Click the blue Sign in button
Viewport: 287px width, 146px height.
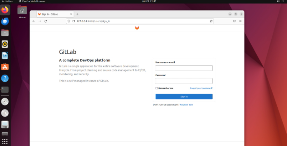click(x=184, y=96)
